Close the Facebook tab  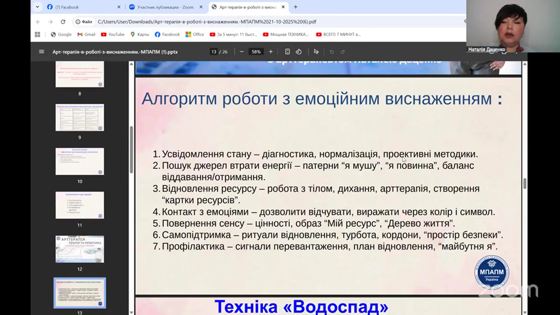pyautogui.click(x=119, y=7)
